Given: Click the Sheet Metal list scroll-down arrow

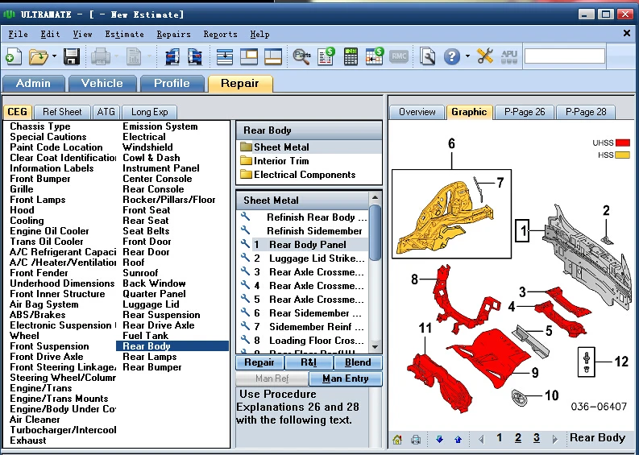Looking at the screenshot, I should 375,347.
